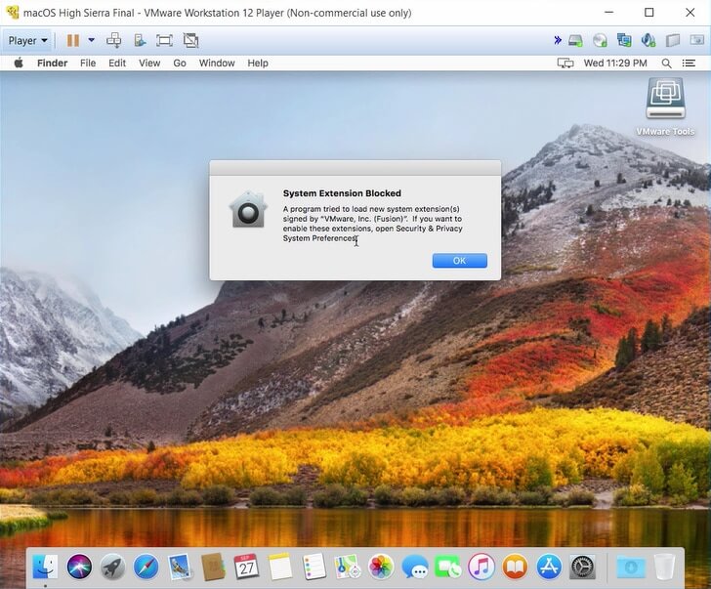Open Notification Center list icon
Viewport: 711px width, 589px height.
click(x=689, y=63)
